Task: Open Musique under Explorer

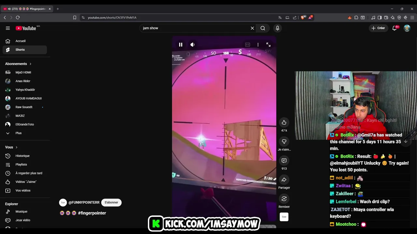Action: coord(25,212)
